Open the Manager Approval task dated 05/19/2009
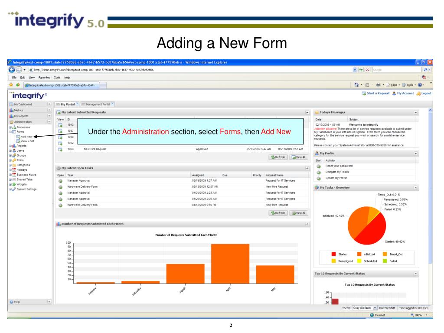 point(60,181)
